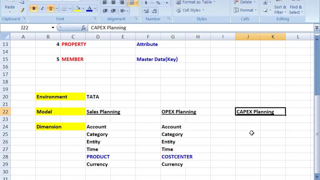Open Format as Table gallery

pyautogui.click(x=195, y=2)
